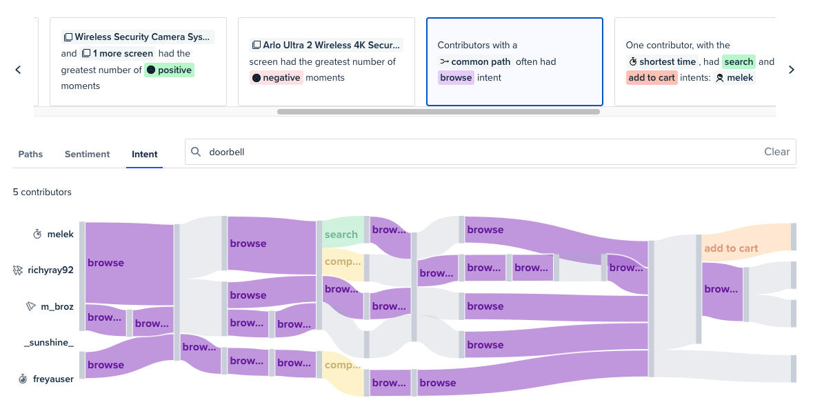This screenshot has width=813, height=418.
Task: Click freyauser's timer icon
Action: (x=23, y=379)
